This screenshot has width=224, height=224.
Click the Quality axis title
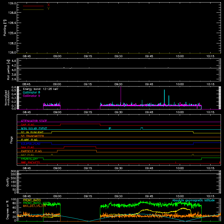pos(8,182)
